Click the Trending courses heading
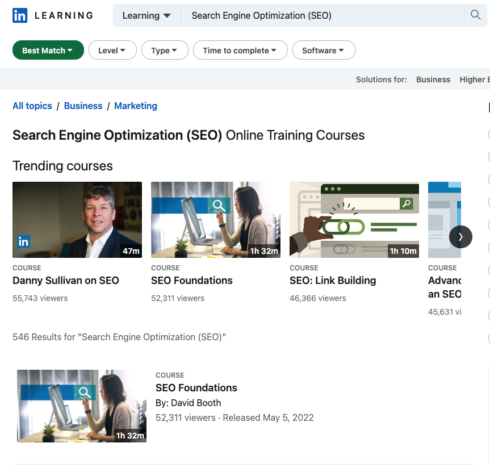The width and height of the screenshot is (490, 468). point(62,166)
